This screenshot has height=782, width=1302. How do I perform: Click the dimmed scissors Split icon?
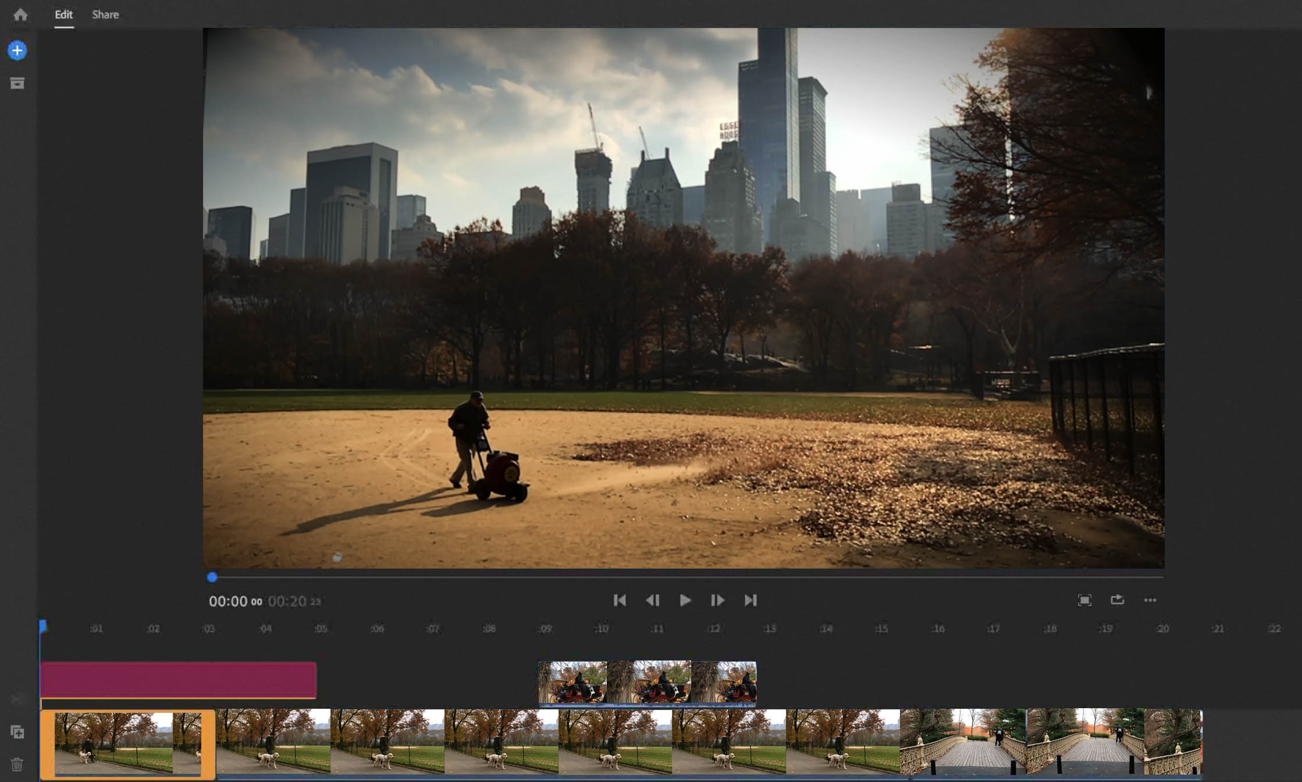[x=17, y=699]
